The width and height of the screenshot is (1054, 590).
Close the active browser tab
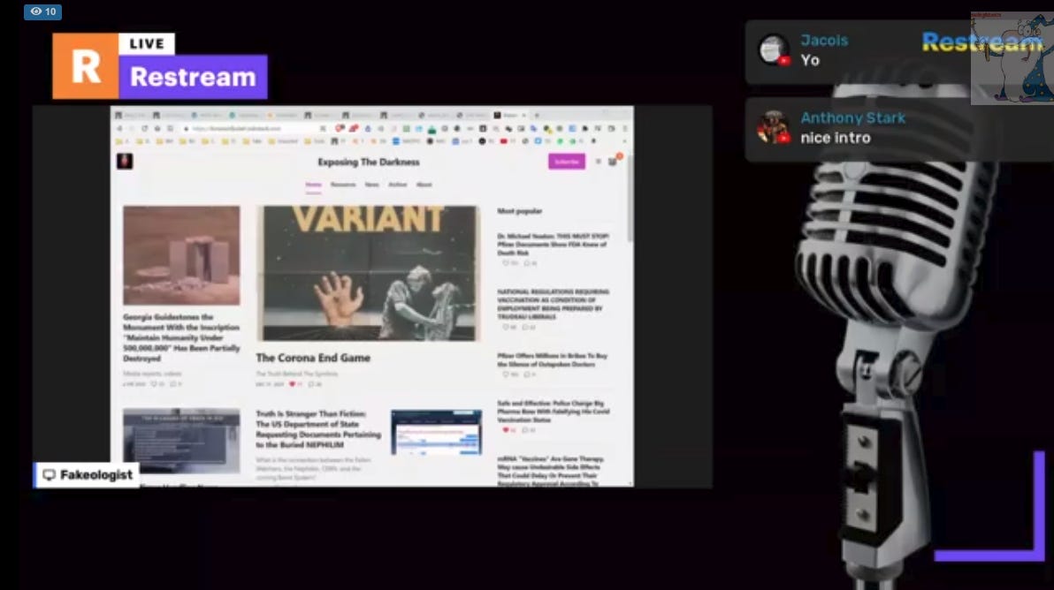[524, 116]
